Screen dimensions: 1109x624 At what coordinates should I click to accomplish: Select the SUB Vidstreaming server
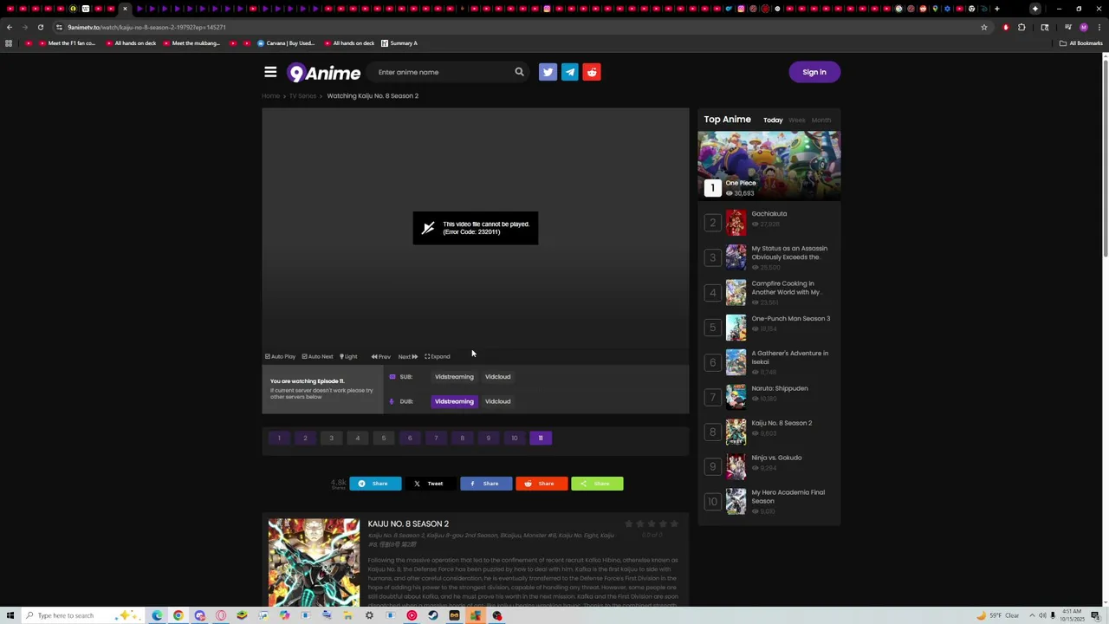click(x=454, y=377)
